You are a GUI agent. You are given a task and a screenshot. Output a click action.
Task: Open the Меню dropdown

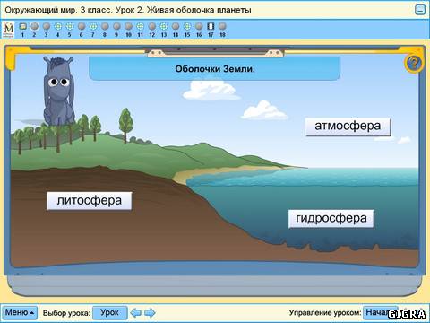click(x=20, y=313)
